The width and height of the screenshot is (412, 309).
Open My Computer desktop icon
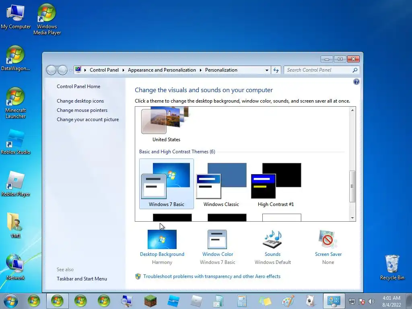[x=16, y=16]
